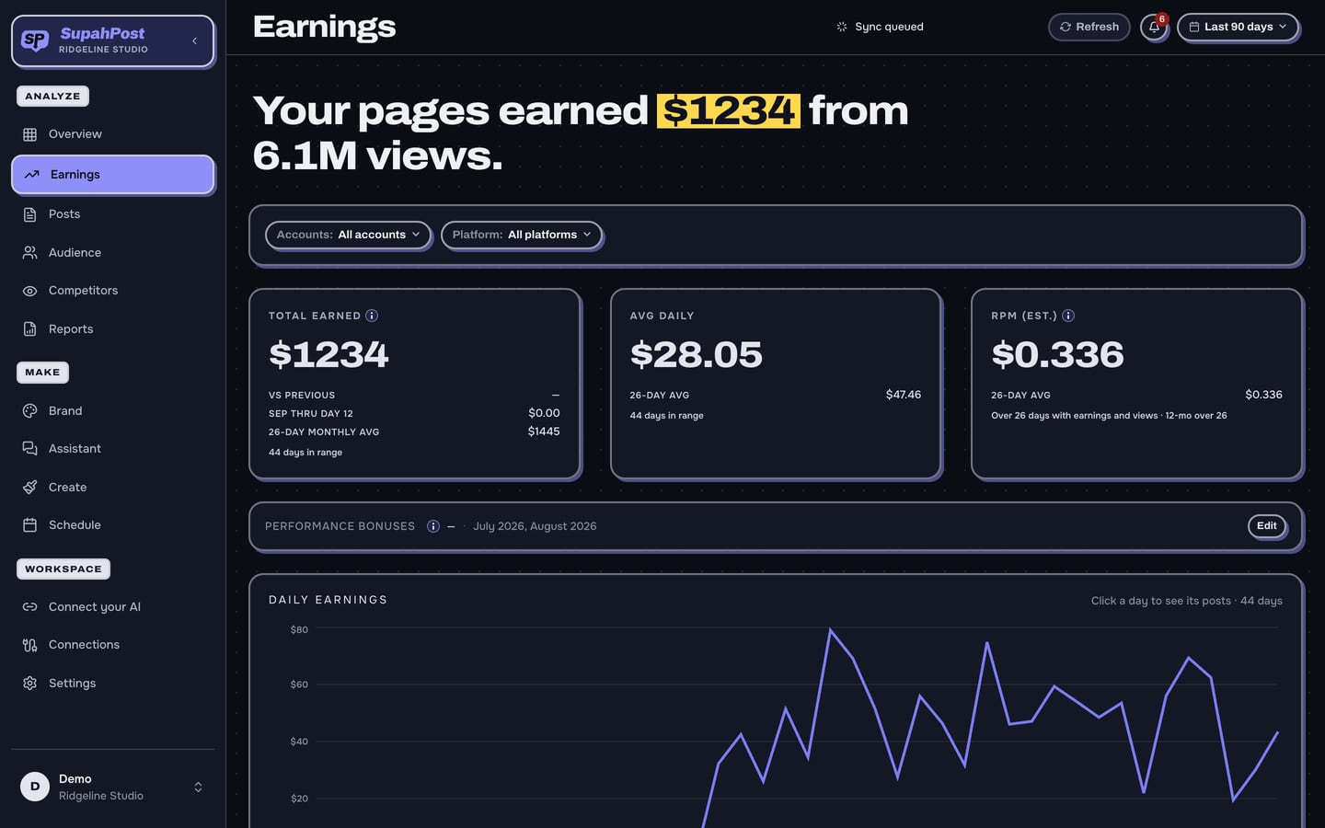Open the Assistant page

click(x=113, y=449)
